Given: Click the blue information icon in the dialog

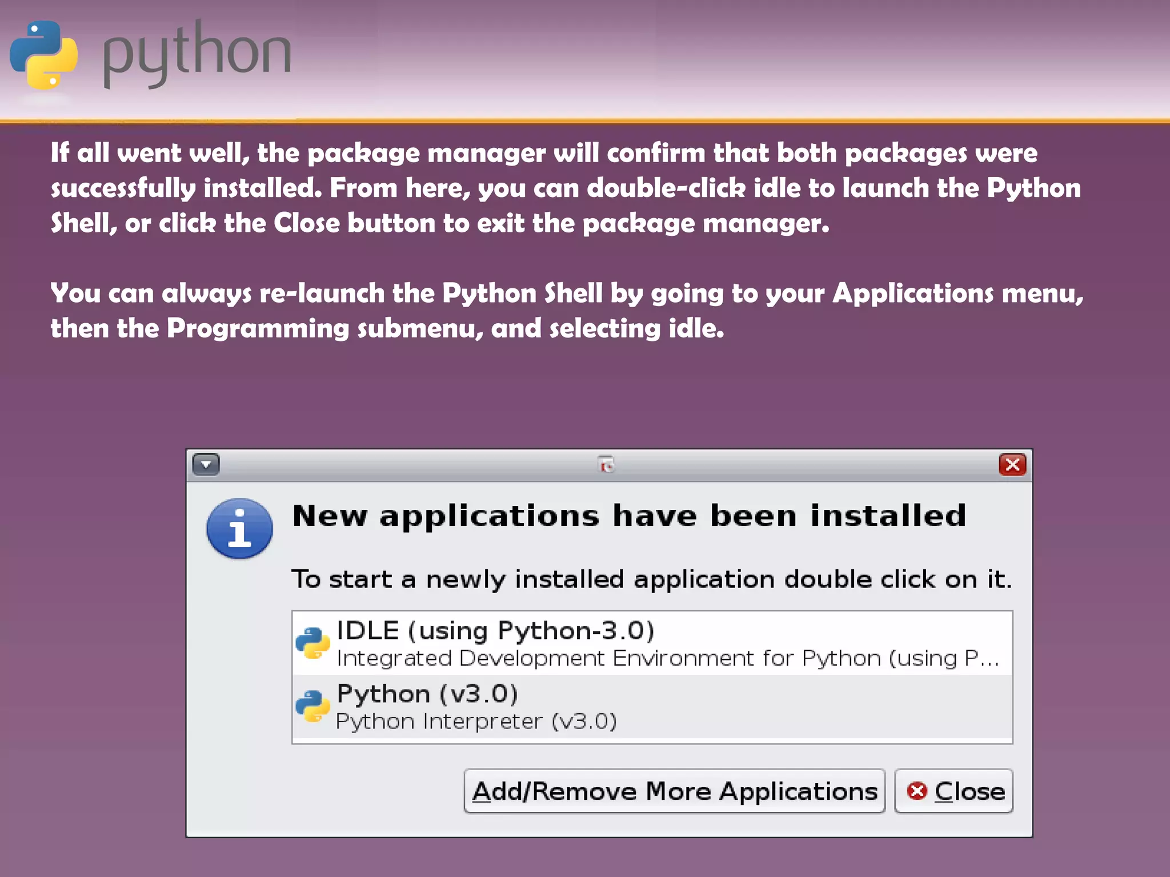Looking at the screenshot, I should [x=239, y=529].
